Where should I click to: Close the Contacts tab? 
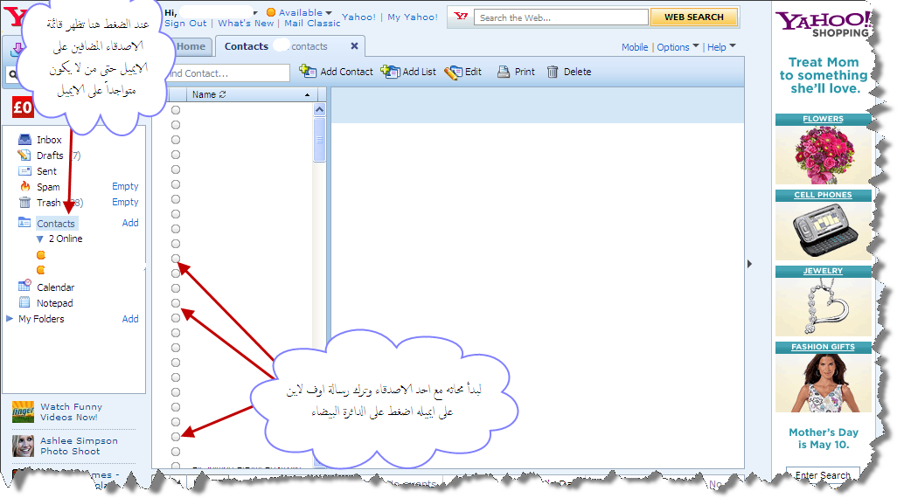pos(354,45)
